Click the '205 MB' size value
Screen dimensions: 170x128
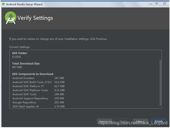[x=59, y=102]
